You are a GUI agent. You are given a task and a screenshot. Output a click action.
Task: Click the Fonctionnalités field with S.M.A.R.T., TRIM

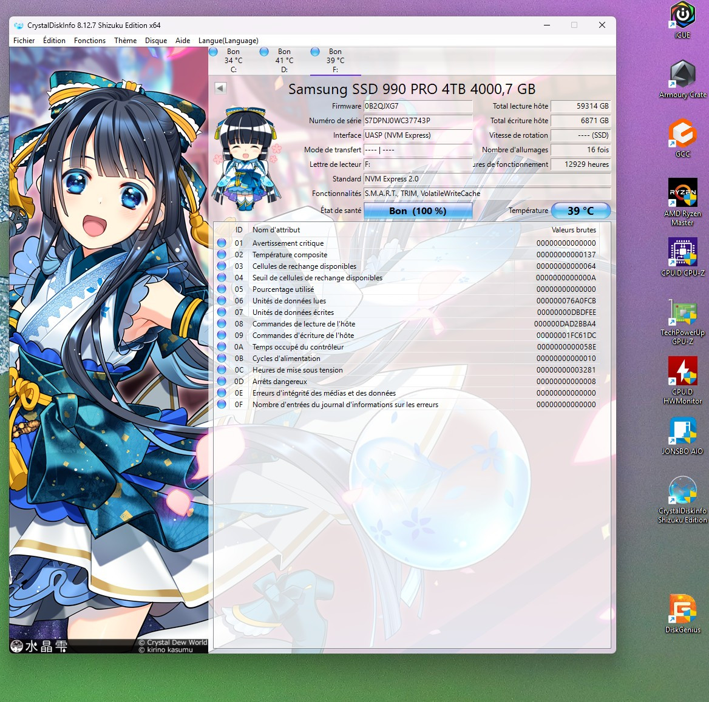[487, 194]
